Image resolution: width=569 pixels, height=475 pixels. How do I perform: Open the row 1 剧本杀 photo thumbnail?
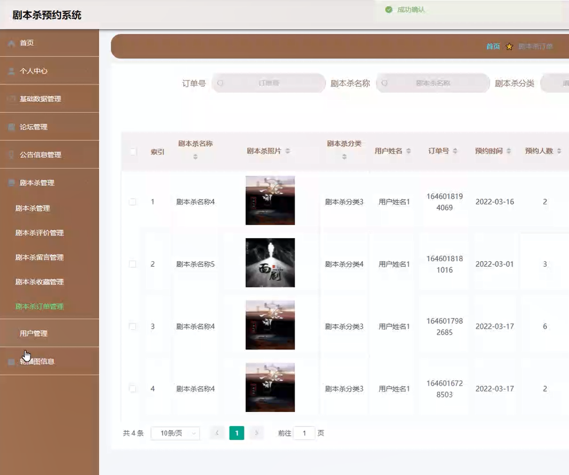coord(270,200)
